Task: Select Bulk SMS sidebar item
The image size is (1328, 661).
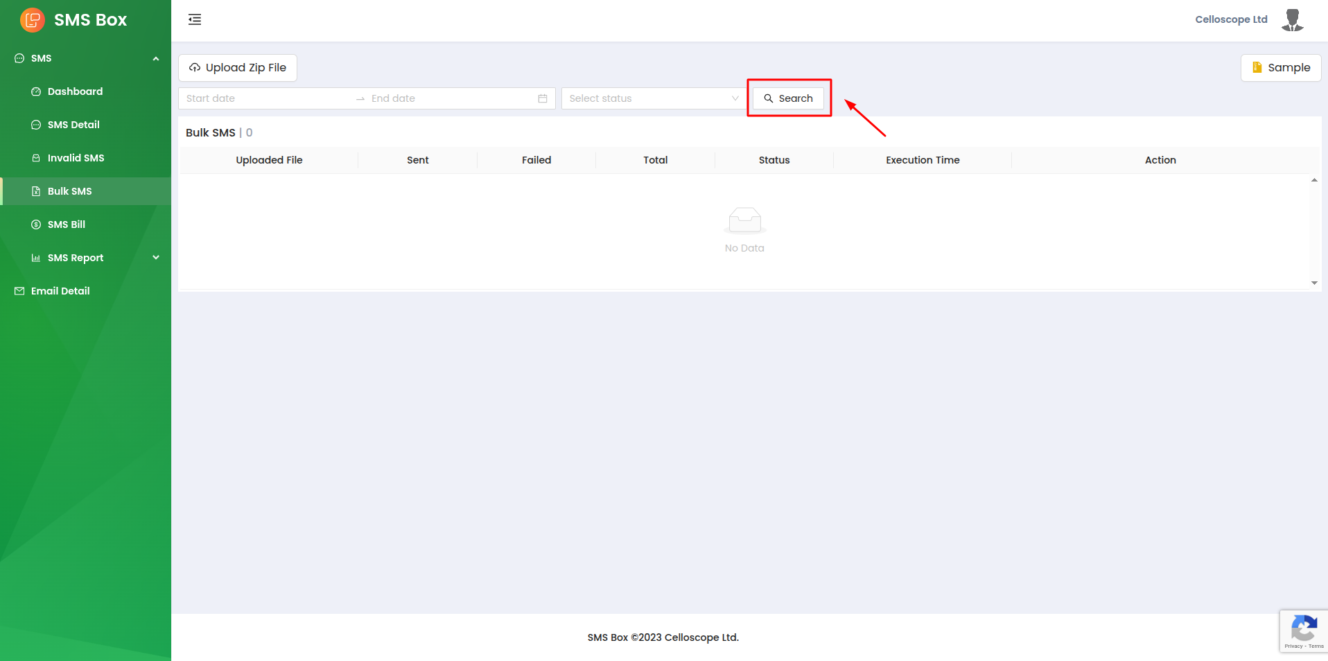Action: pyautogui.click(x=69, y=191)
